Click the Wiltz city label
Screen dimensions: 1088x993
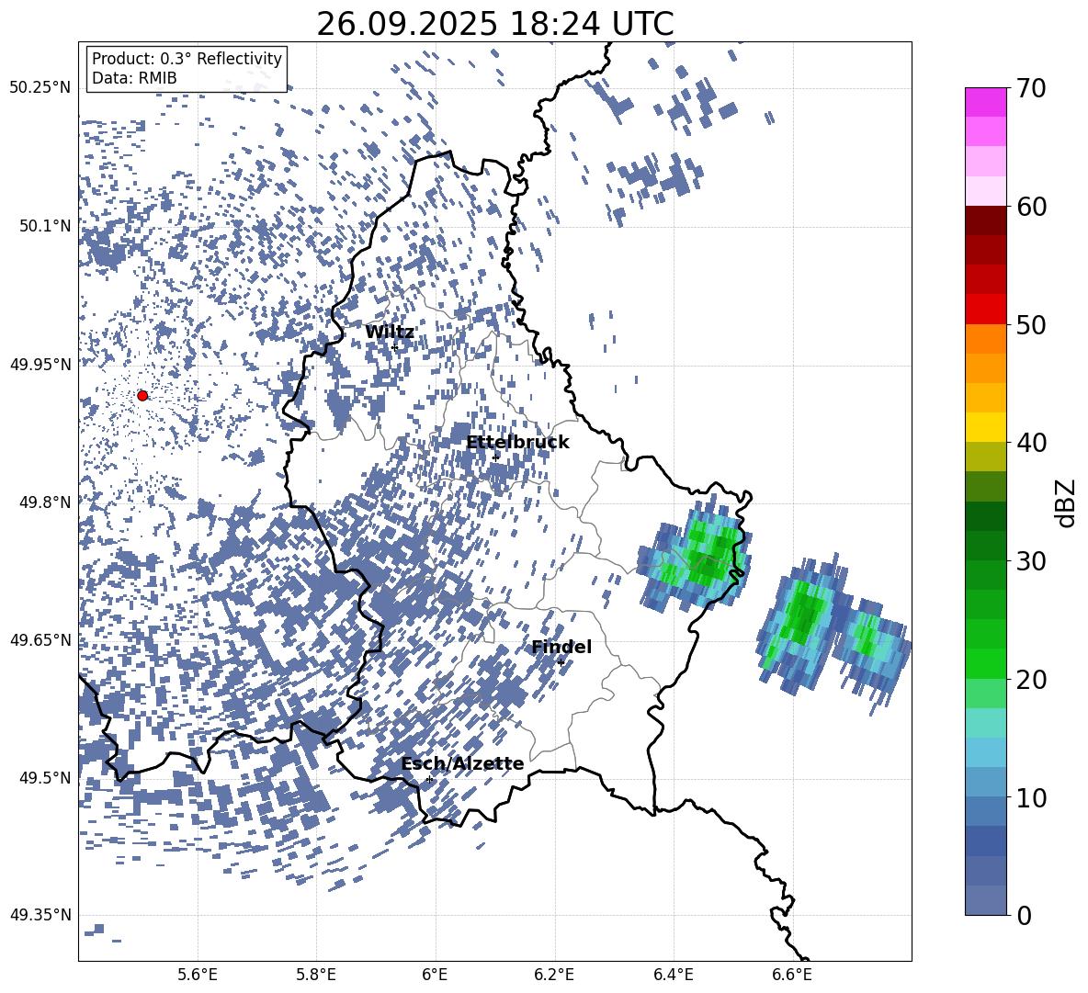coord(390,333)
